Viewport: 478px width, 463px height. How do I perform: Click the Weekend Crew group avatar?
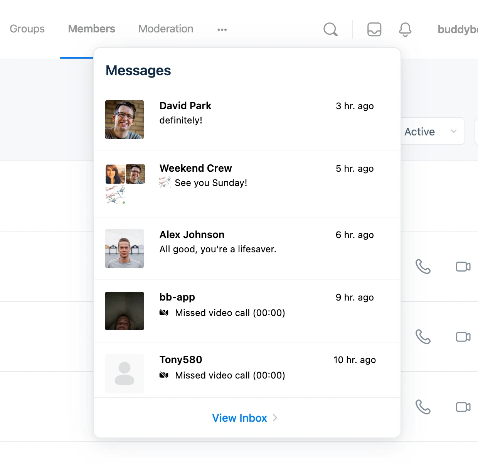click(x=125, y=184)
